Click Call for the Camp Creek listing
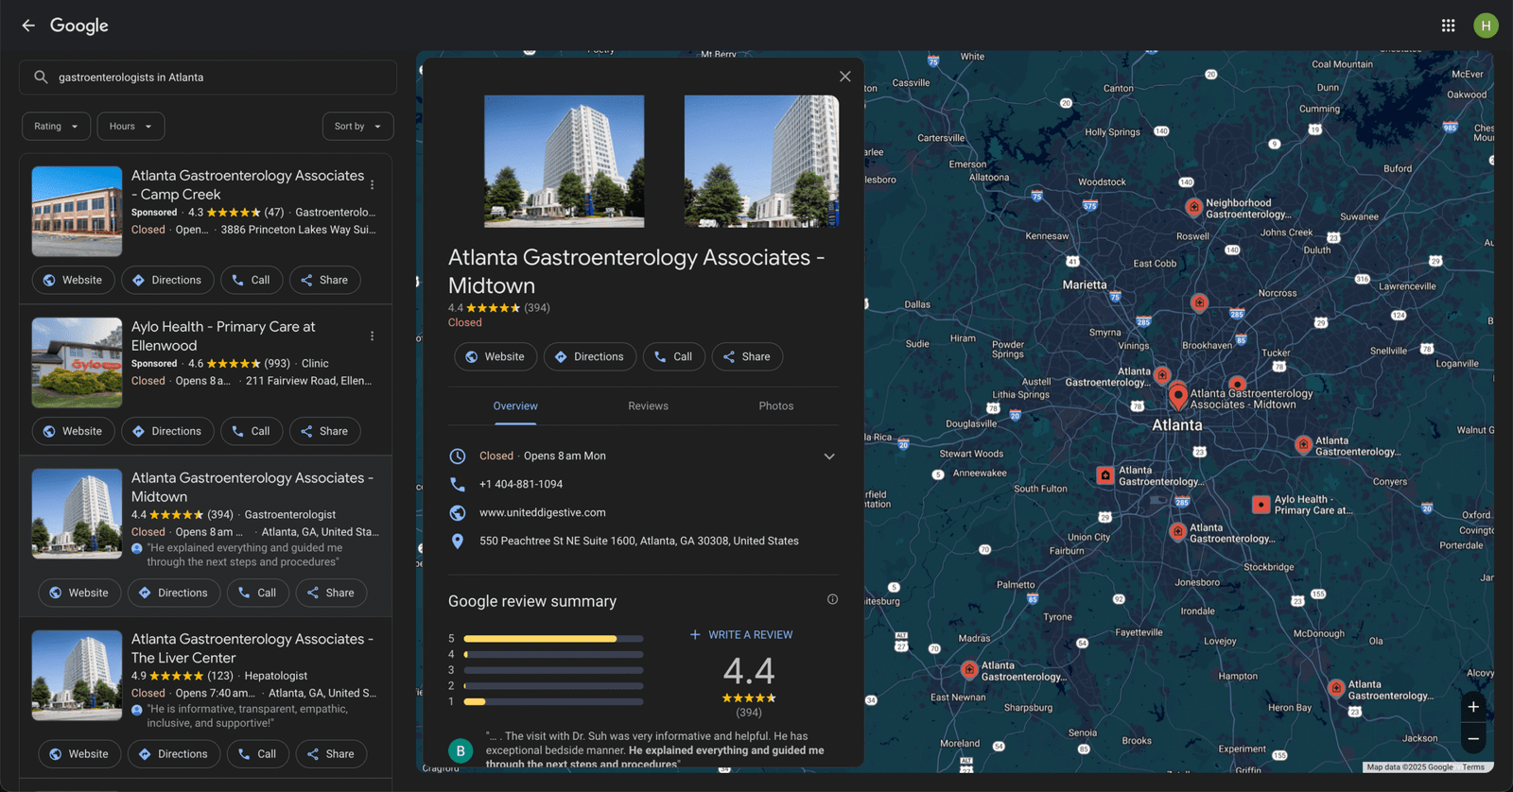 pos(252,281)
